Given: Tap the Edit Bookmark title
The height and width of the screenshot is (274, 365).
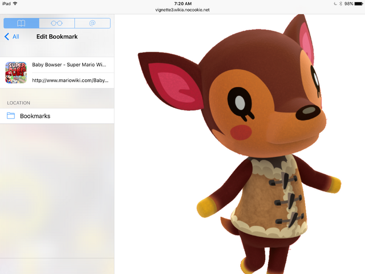Looking at the screenshot, I should pos(57,37).
